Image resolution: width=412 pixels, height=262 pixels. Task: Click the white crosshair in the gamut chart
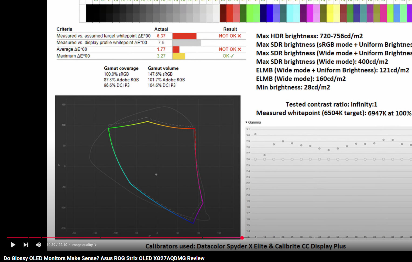pos(156,175)
